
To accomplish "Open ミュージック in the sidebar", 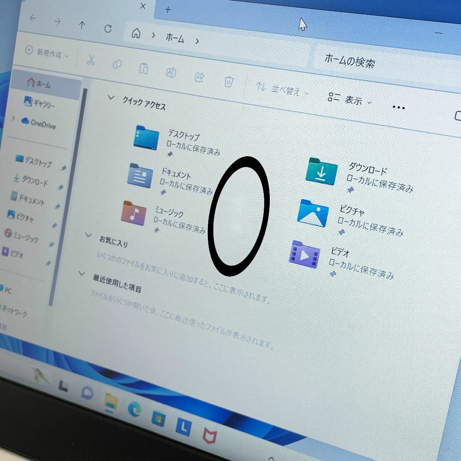I will tap(21, 236).
